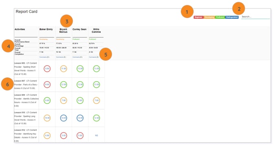Select the Conley Sean student name header

coord(79,29)
